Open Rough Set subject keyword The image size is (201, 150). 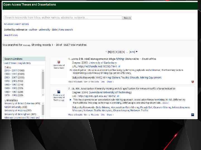[x=146, y=107]
